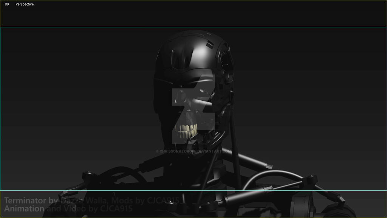Image resolution: width=387 pixels, height=218 pixels.
Task: Click the 'Terminator by Dazza Walla' credit text
Action: tap(56, 200)
